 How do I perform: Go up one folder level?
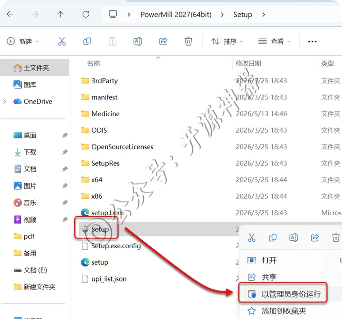(x=61, y=15)
